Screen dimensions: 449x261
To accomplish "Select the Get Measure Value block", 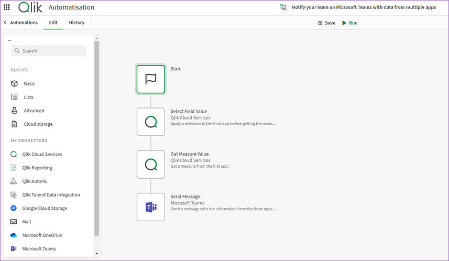I will pyautogui.click(x=151, y=165).
